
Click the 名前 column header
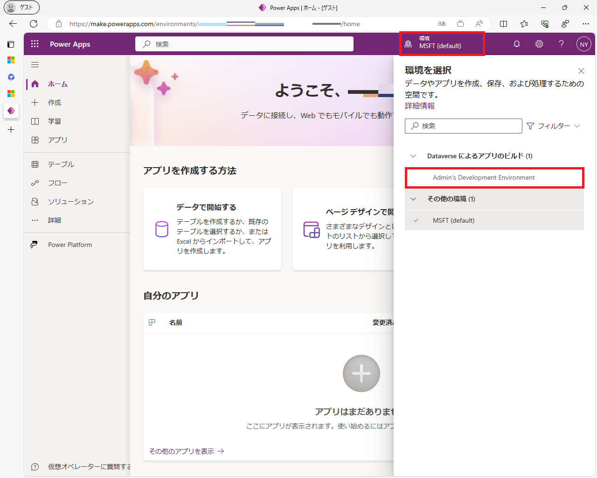pyautogui.click(x=176, y=323)
